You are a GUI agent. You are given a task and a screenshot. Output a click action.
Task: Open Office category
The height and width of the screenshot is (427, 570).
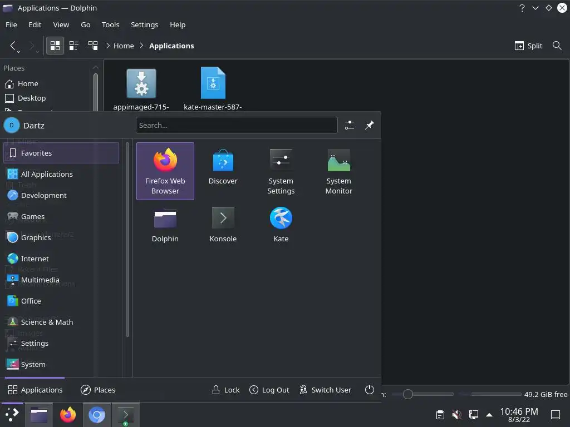click(61, 301)
